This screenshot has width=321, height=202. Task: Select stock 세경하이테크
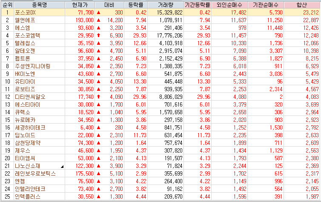30,127
